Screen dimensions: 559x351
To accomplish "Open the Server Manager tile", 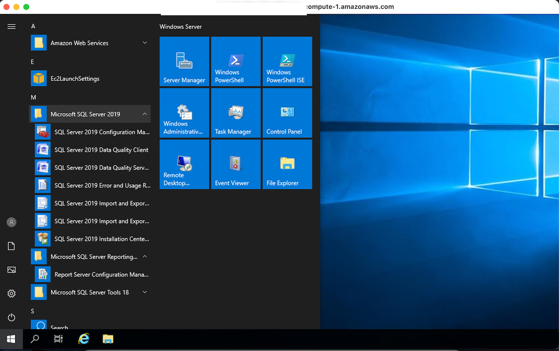I will (184, 62).
